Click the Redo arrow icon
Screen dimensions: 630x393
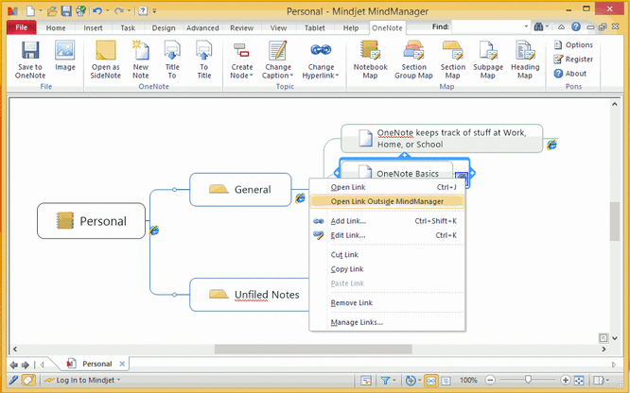(x=119, y=10)
